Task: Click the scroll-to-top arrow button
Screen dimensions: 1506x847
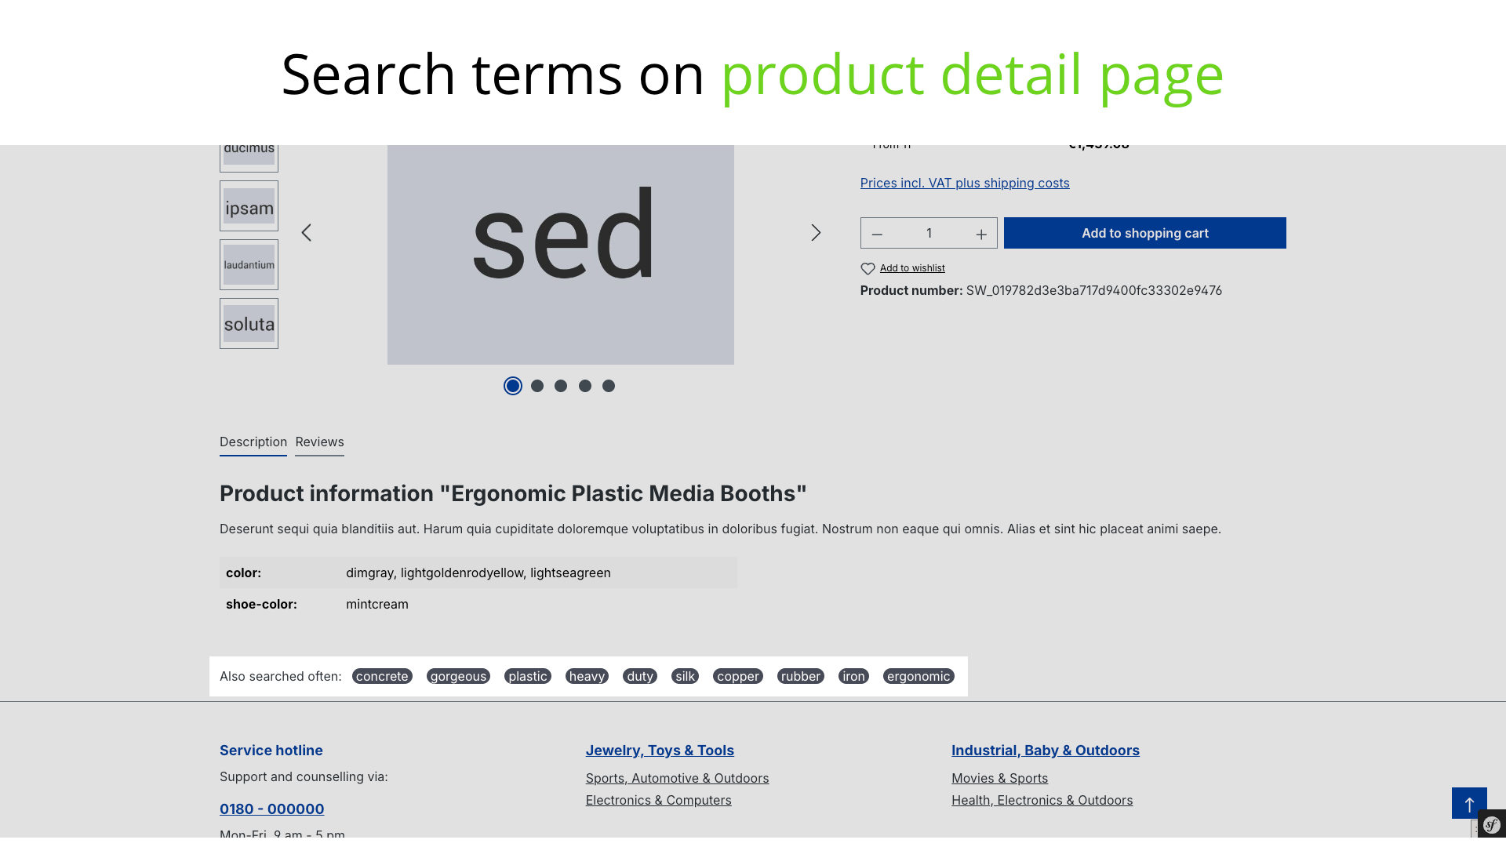Action: tap(1469, 803)
